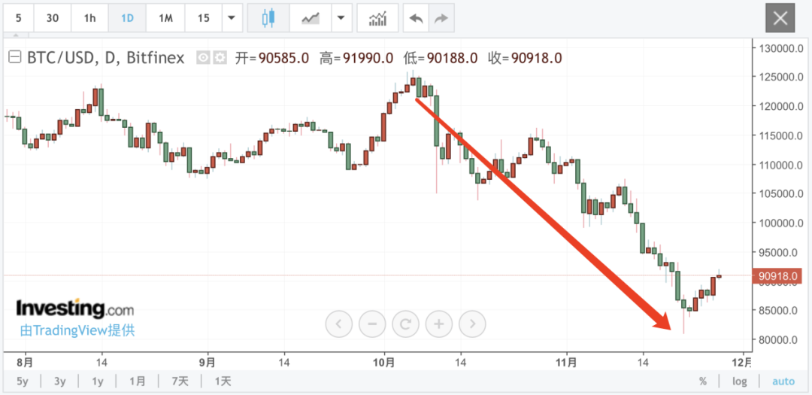812x395 pixels.
Task: Switch to the 1M interval
Action: coord(165,18)
